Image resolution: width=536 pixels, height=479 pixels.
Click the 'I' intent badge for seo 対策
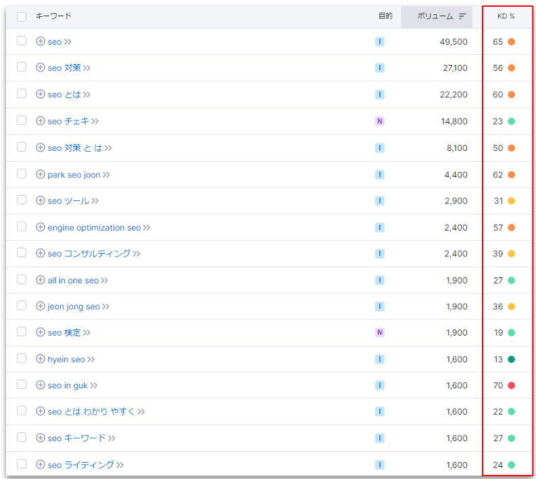coord(380,68)
